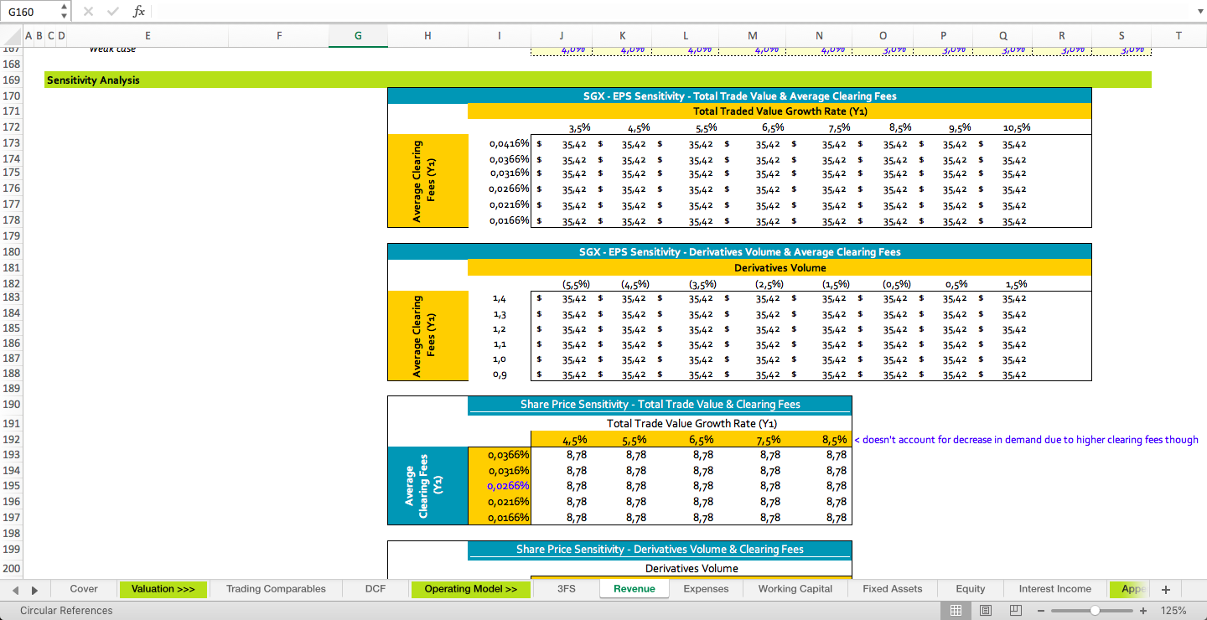Open the Expenses sheet tab

click(x=705, y=589)
